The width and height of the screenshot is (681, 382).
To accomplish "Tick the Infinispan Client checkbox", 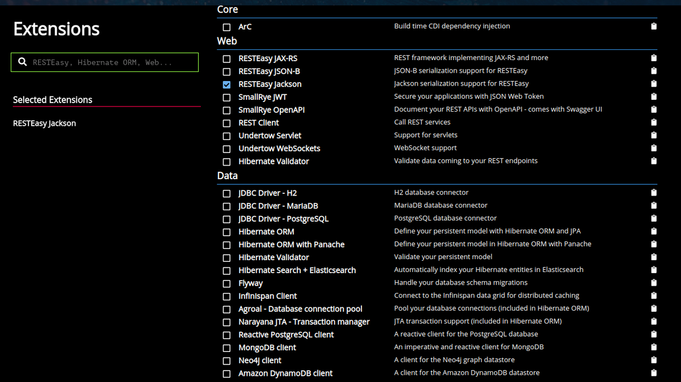I will tap(226, 297).
